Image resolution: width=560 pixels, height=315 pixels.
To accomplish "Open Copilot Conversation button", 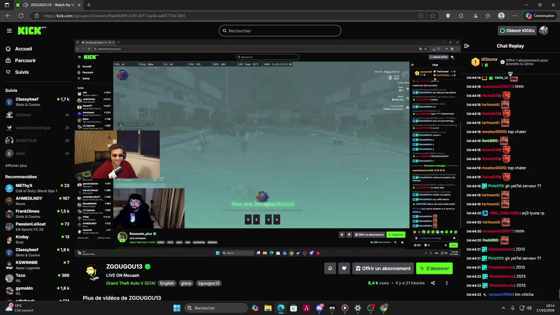I will coord(540,16).
